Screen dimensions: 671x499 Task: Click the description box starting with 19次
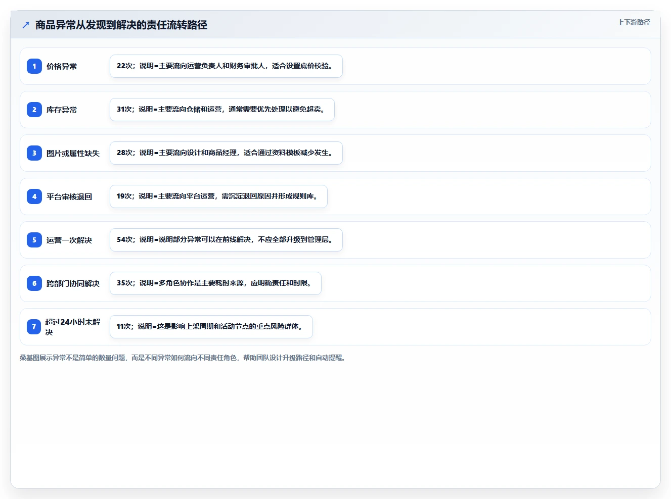[218, 196]
